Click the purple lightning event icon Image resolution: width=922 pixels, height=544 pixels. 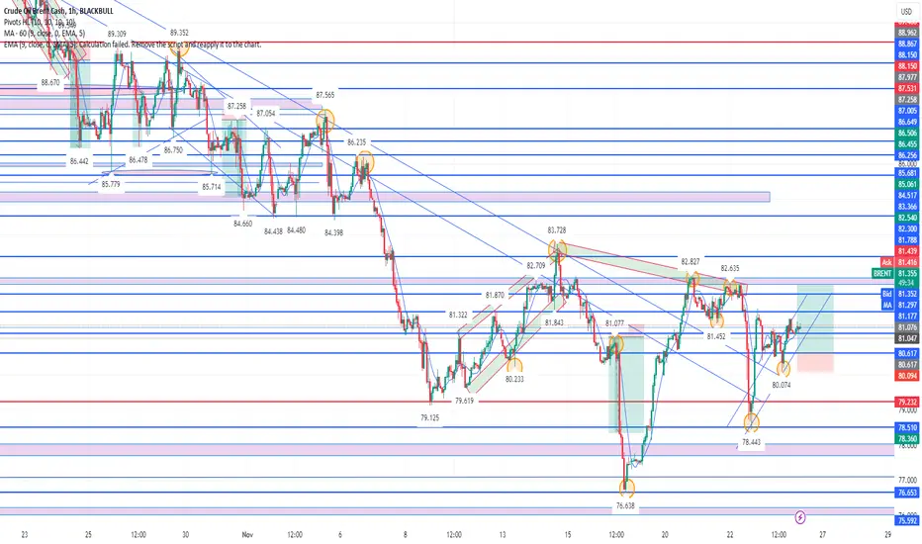tap(799, 517)
